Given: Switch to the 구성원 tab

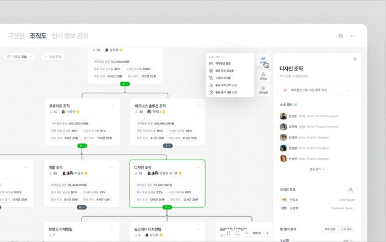Looking at the screenshot, I should tap(16, 36).
